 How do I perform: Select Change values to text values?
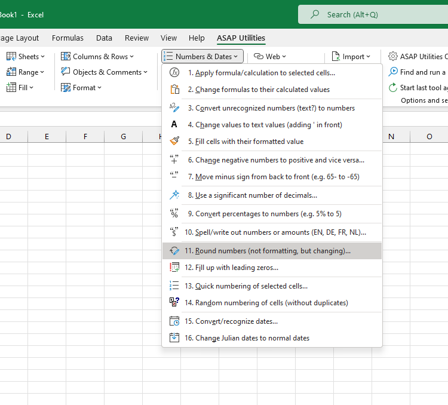272,125
